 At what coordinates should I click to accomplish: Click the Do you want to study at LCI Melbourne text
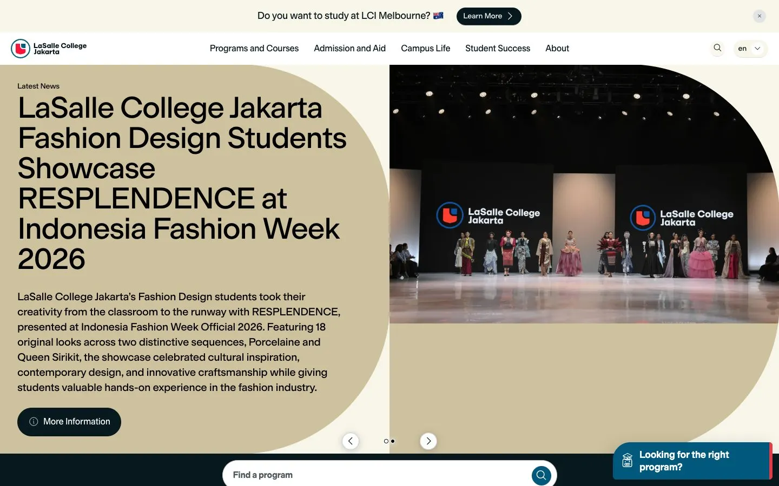click(x=344, y=16)
